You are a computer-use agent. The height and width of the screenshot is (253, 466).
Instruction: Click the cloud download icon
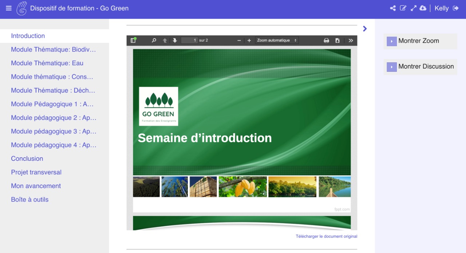pos(423,8)
